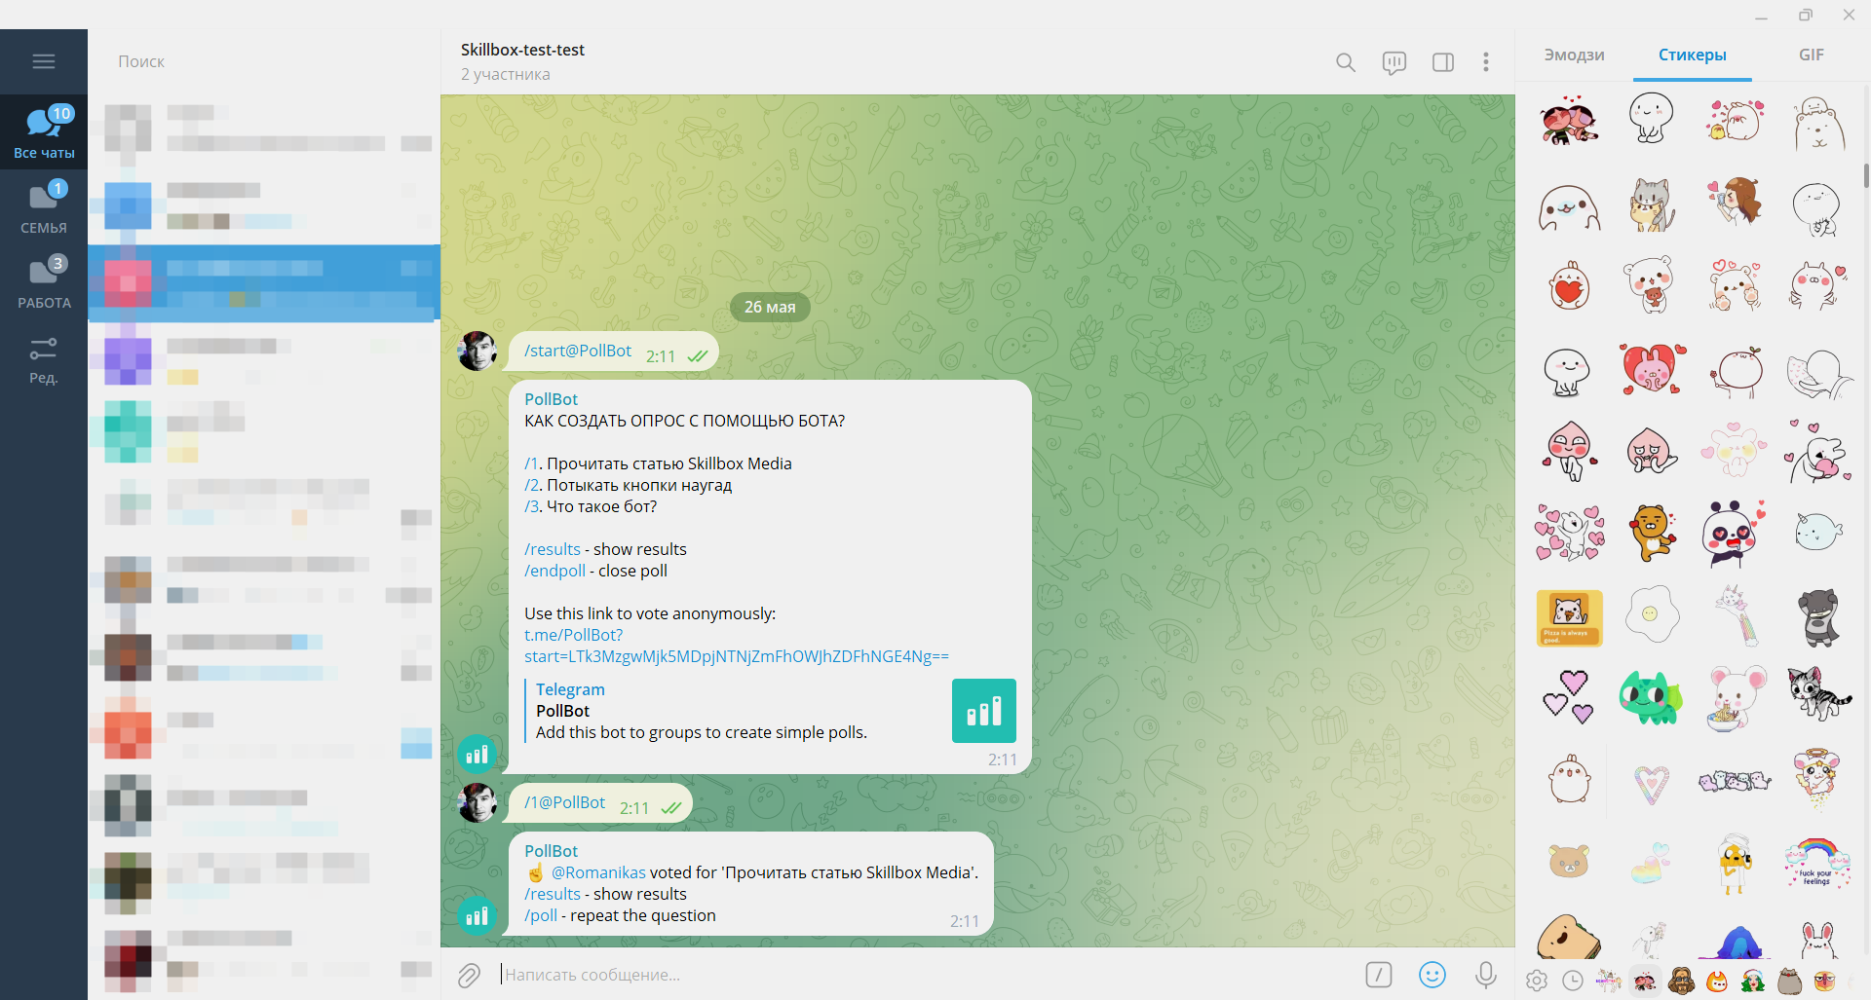Screen dimensions: 1871x1000
Task: Click the PollBot preview thumbnail with bar chart
Action: tap(984, 711)
